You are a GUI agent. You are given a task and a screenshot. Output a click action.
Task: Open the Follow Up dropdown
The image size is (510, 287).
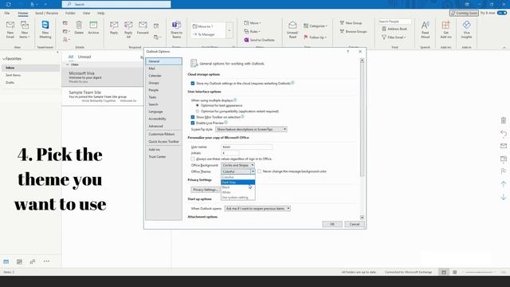(x=316, y=37)
